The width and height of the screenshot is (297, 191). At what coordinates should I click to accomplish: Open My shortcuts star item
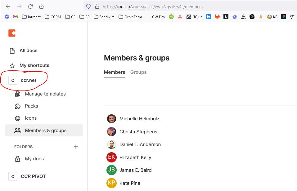pos(34,65)
